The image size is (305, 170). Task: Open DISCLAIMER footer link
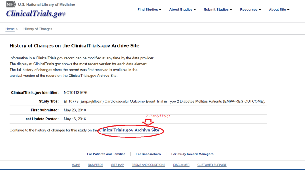(181, 165)
